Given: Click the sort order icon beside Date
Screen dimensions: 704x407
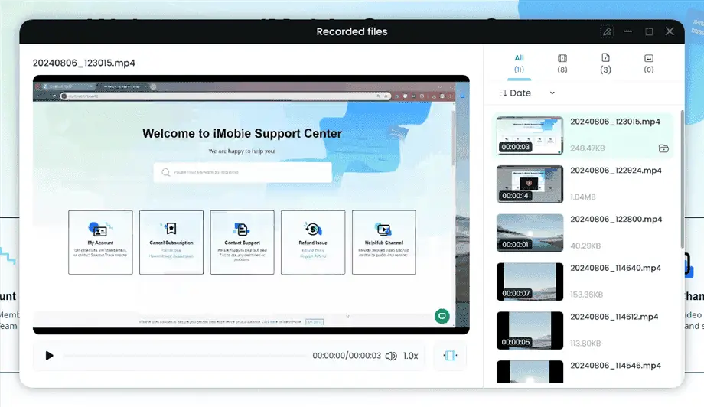Looking at the screenshot, I should pyautogui.click(x=503, y=93).
